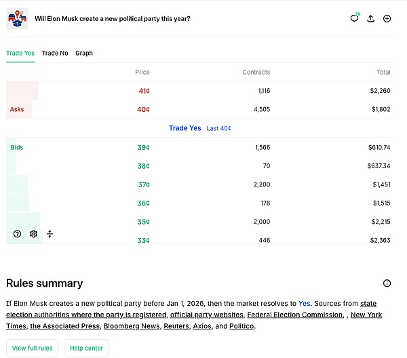The image size is (407, 358).
Task: Open the Help center button
Action: click(86, 349)
